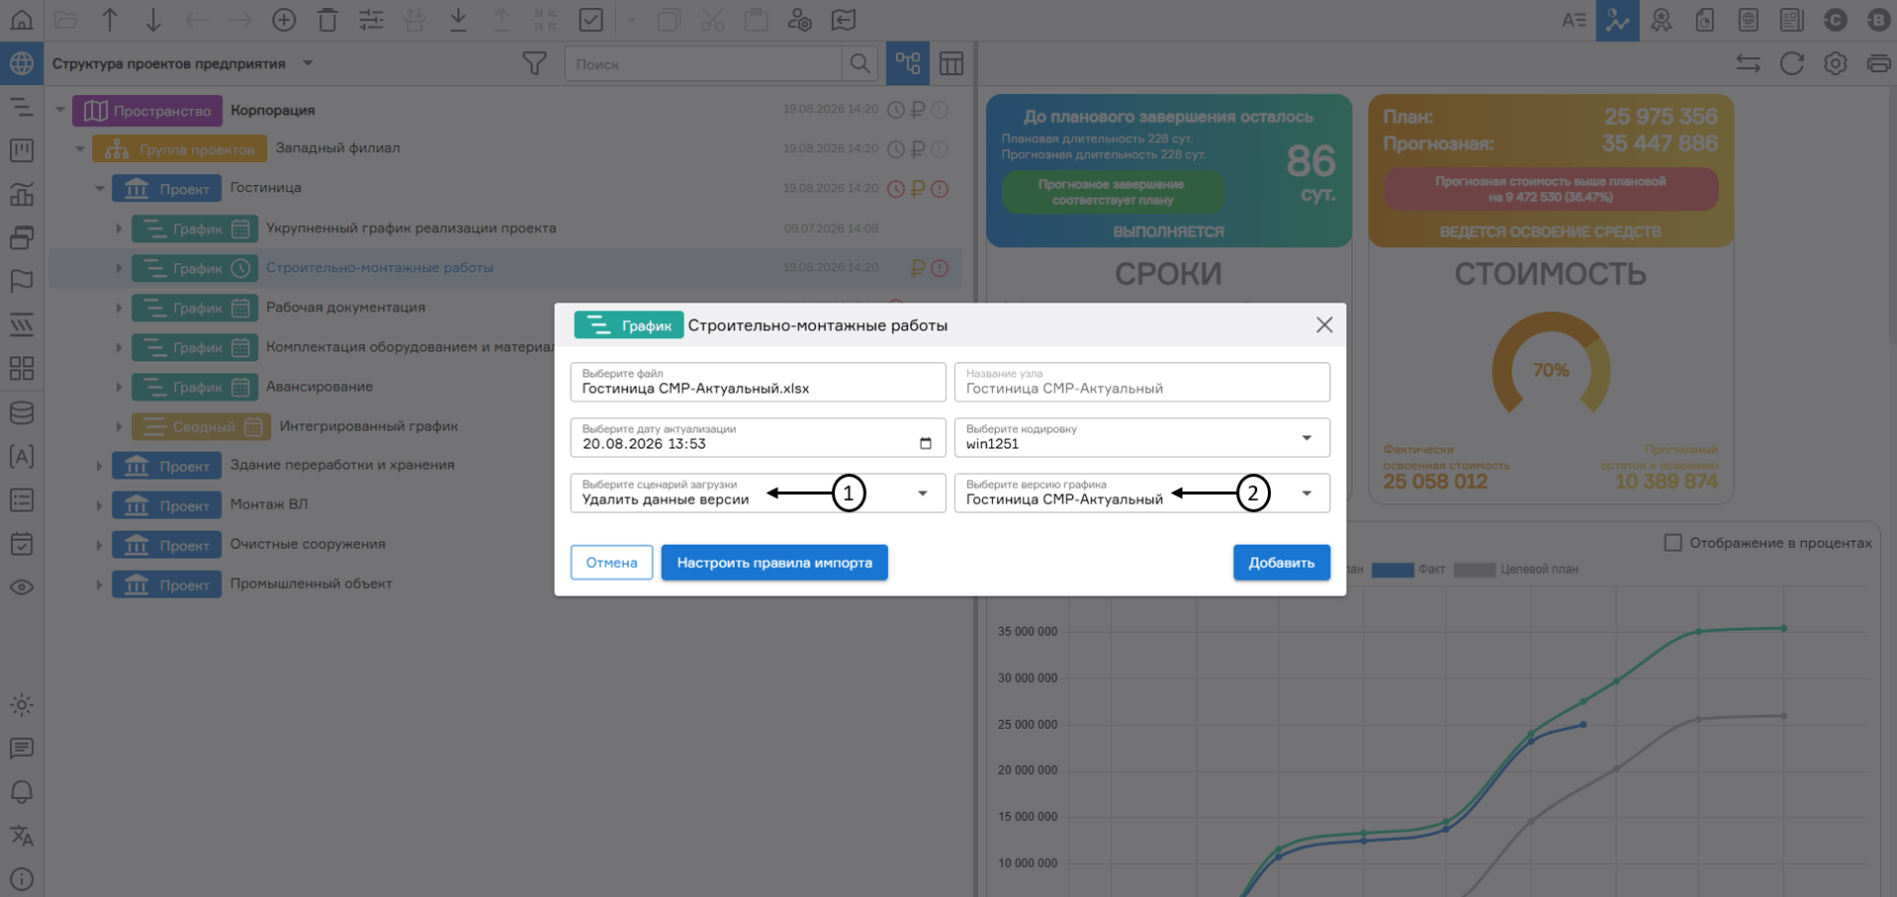Image resolution: width=1897 pixels, height=897 pixels.
Task: Switch to the tree structure view
Action: coord(908,63)
